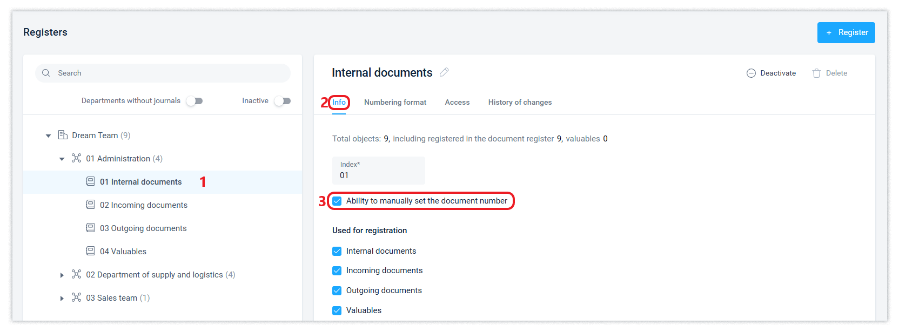Toggle the Inactive switch
The width and height of the screenshot is (899, 332).
(283, 101)
